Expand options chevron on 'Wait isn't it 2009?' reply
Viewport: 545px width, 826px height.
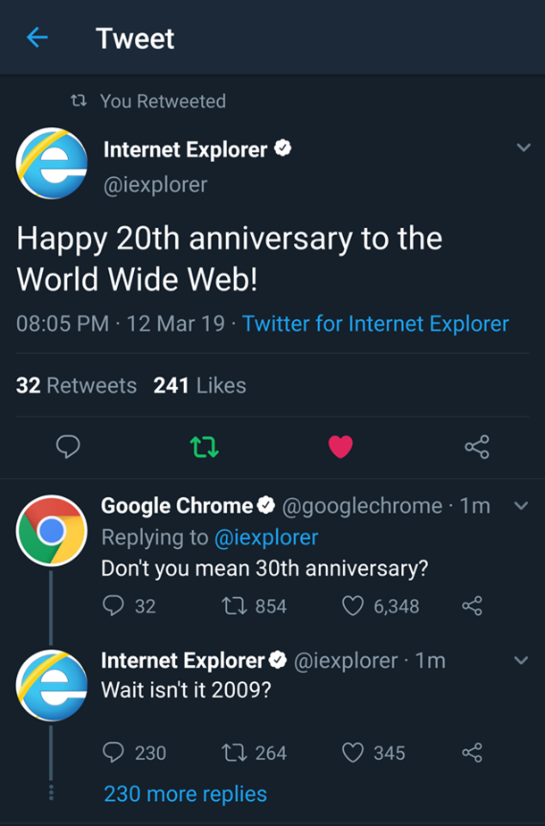point(521,661)
